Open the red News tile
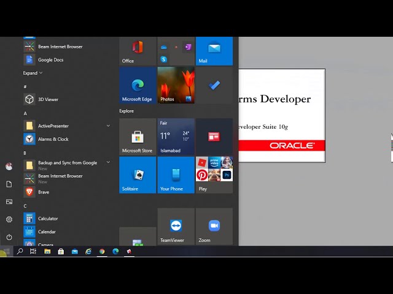The image size is (393, 294). tap(214, 137)
